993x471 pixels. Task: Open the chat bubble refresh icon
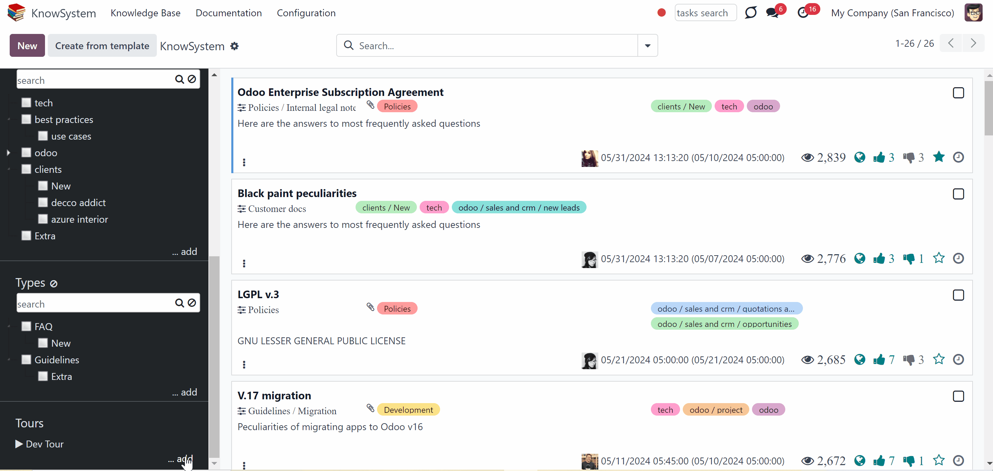tap(751, 13)
